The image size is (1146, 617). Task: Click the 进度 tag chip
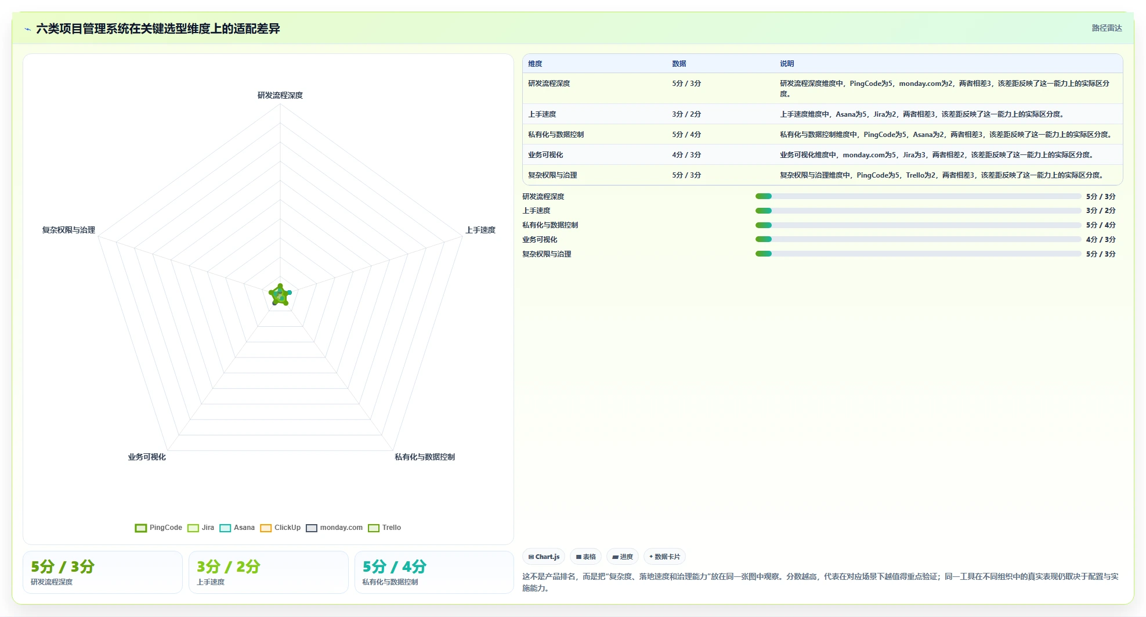point(623,557)
